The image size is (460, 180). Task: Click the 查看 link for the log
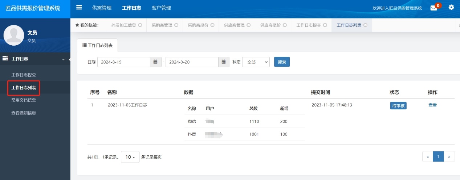(x=432, y=105)
